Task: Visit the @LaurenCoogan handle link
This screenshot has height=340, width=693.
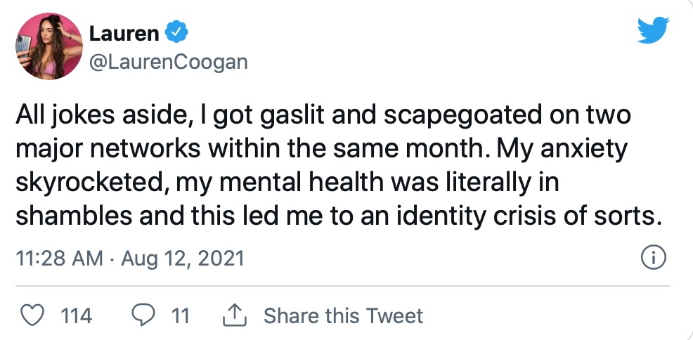Action: [x=168, y=62]
